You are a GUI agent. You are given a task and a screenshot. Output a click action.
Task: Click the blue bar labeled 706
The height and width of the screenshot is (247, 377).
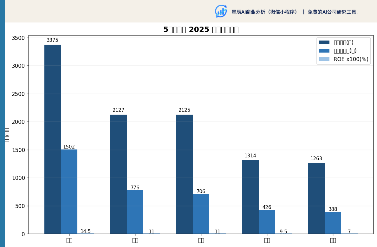[x=201, y=214]
